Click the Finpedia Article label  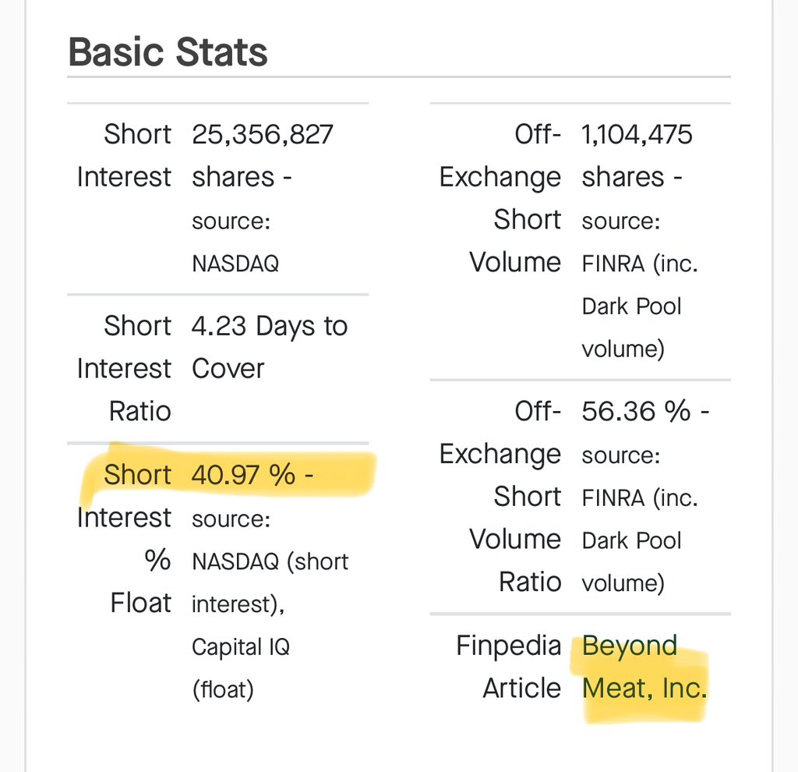(508, 667)
